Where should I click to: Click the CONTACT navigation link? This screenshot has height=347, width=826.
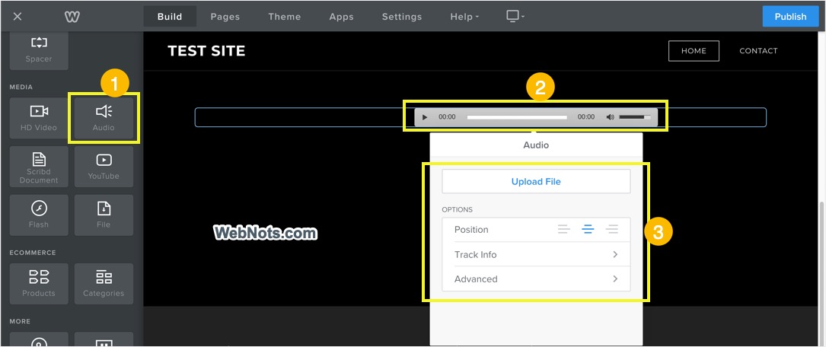click(x=758, y=51)
